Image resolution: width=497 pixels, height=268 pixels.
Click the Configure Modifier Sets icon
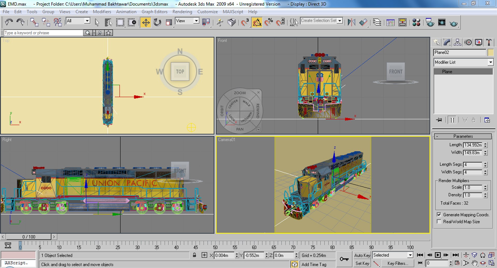[x=487, y=120]
